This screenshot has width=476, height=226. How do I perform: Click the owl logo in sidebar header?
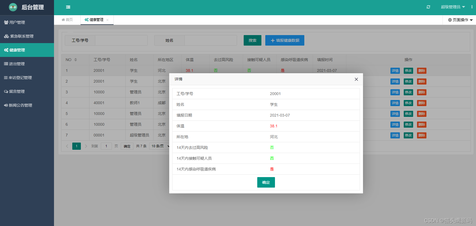tap(13, 7)
